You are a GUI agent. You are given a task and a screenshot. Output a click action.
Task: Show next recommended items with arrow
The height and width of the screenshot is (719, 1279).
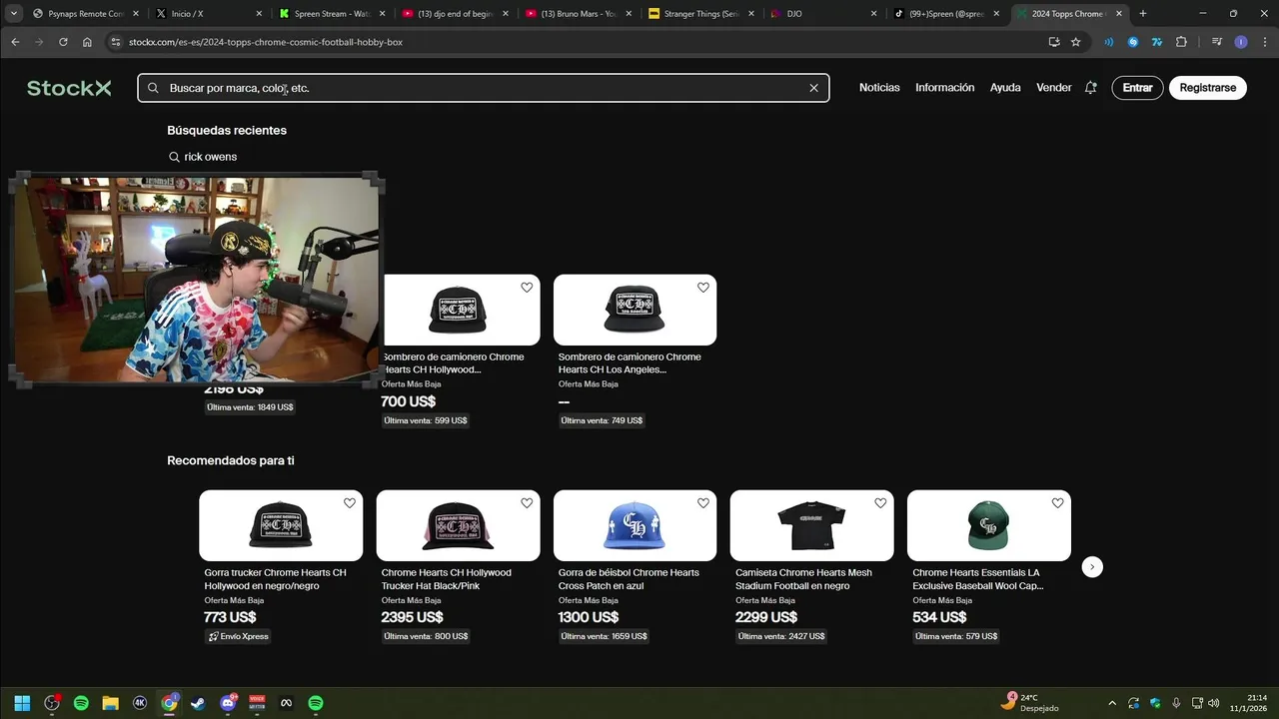coord(1092,566)
